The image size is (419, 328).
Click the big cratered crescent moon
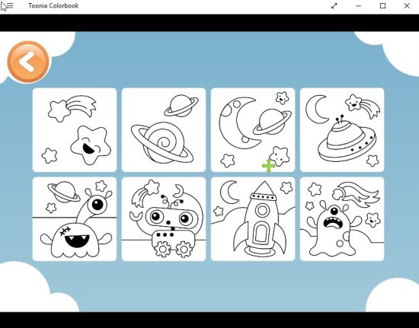click(238, 123)
